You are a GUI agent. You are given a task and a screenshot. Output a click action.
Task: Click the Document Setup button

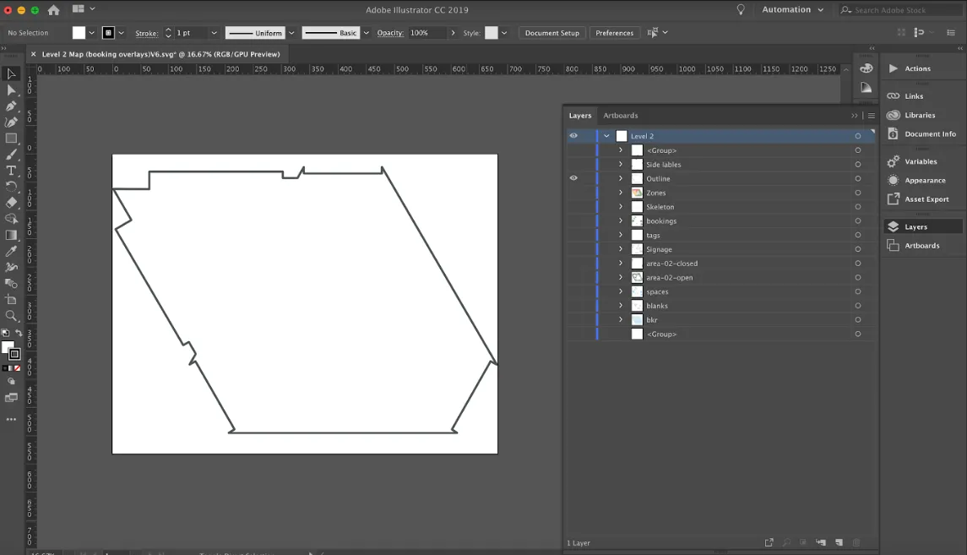tap(551, 33)
